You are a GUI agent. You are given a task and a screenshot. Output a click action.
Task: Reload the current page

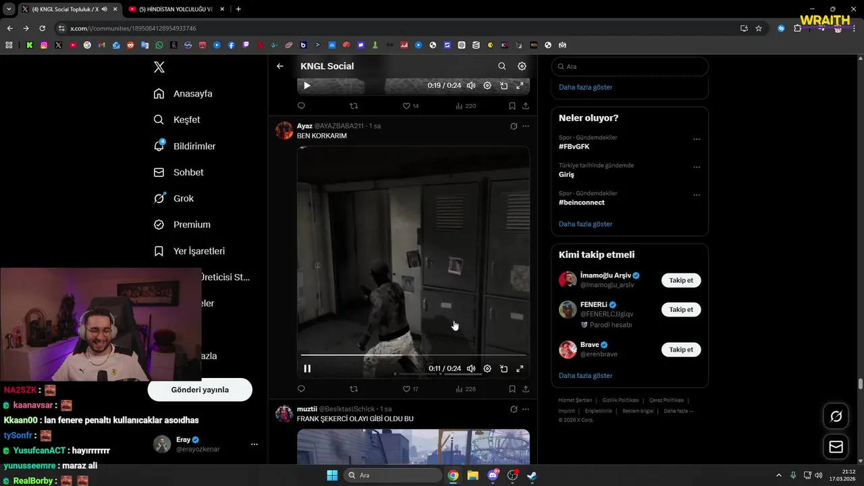tap(42, 28)
